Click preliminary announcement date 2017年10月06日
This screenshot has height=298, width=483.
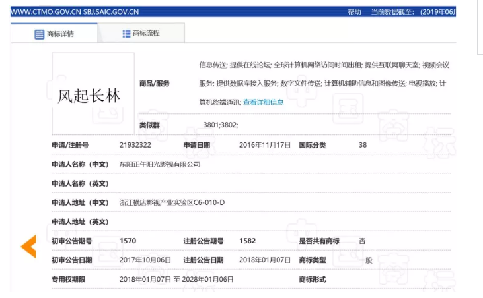tap(145, 260)
